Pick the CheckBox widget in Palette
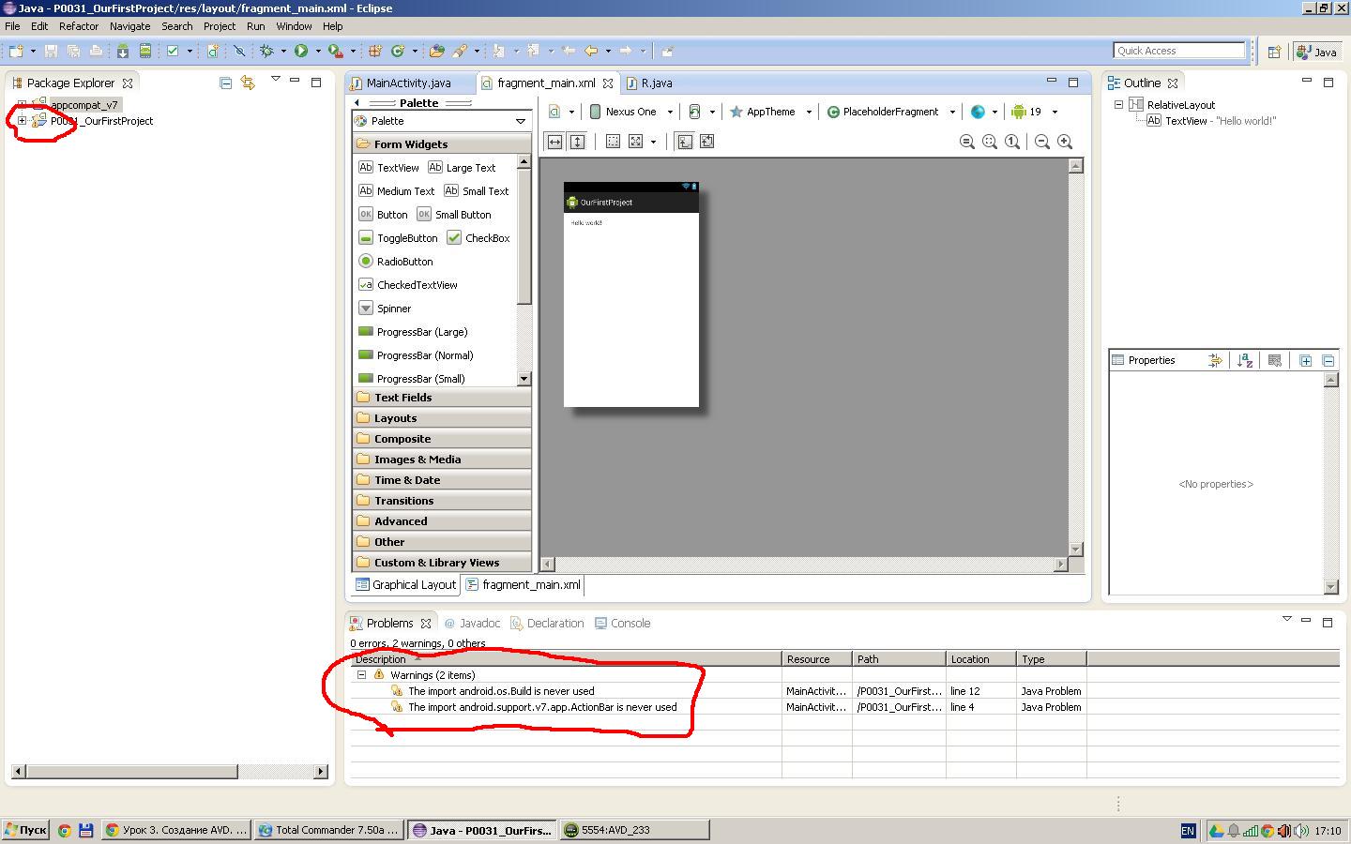Image resolution: width=1351 pixels, height=844 pixels. [478, 238]
